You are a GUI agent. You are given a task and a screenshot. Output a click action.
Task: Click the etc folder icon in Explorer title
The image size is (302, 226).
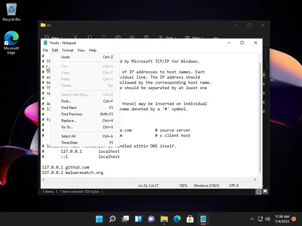point(43,25)
